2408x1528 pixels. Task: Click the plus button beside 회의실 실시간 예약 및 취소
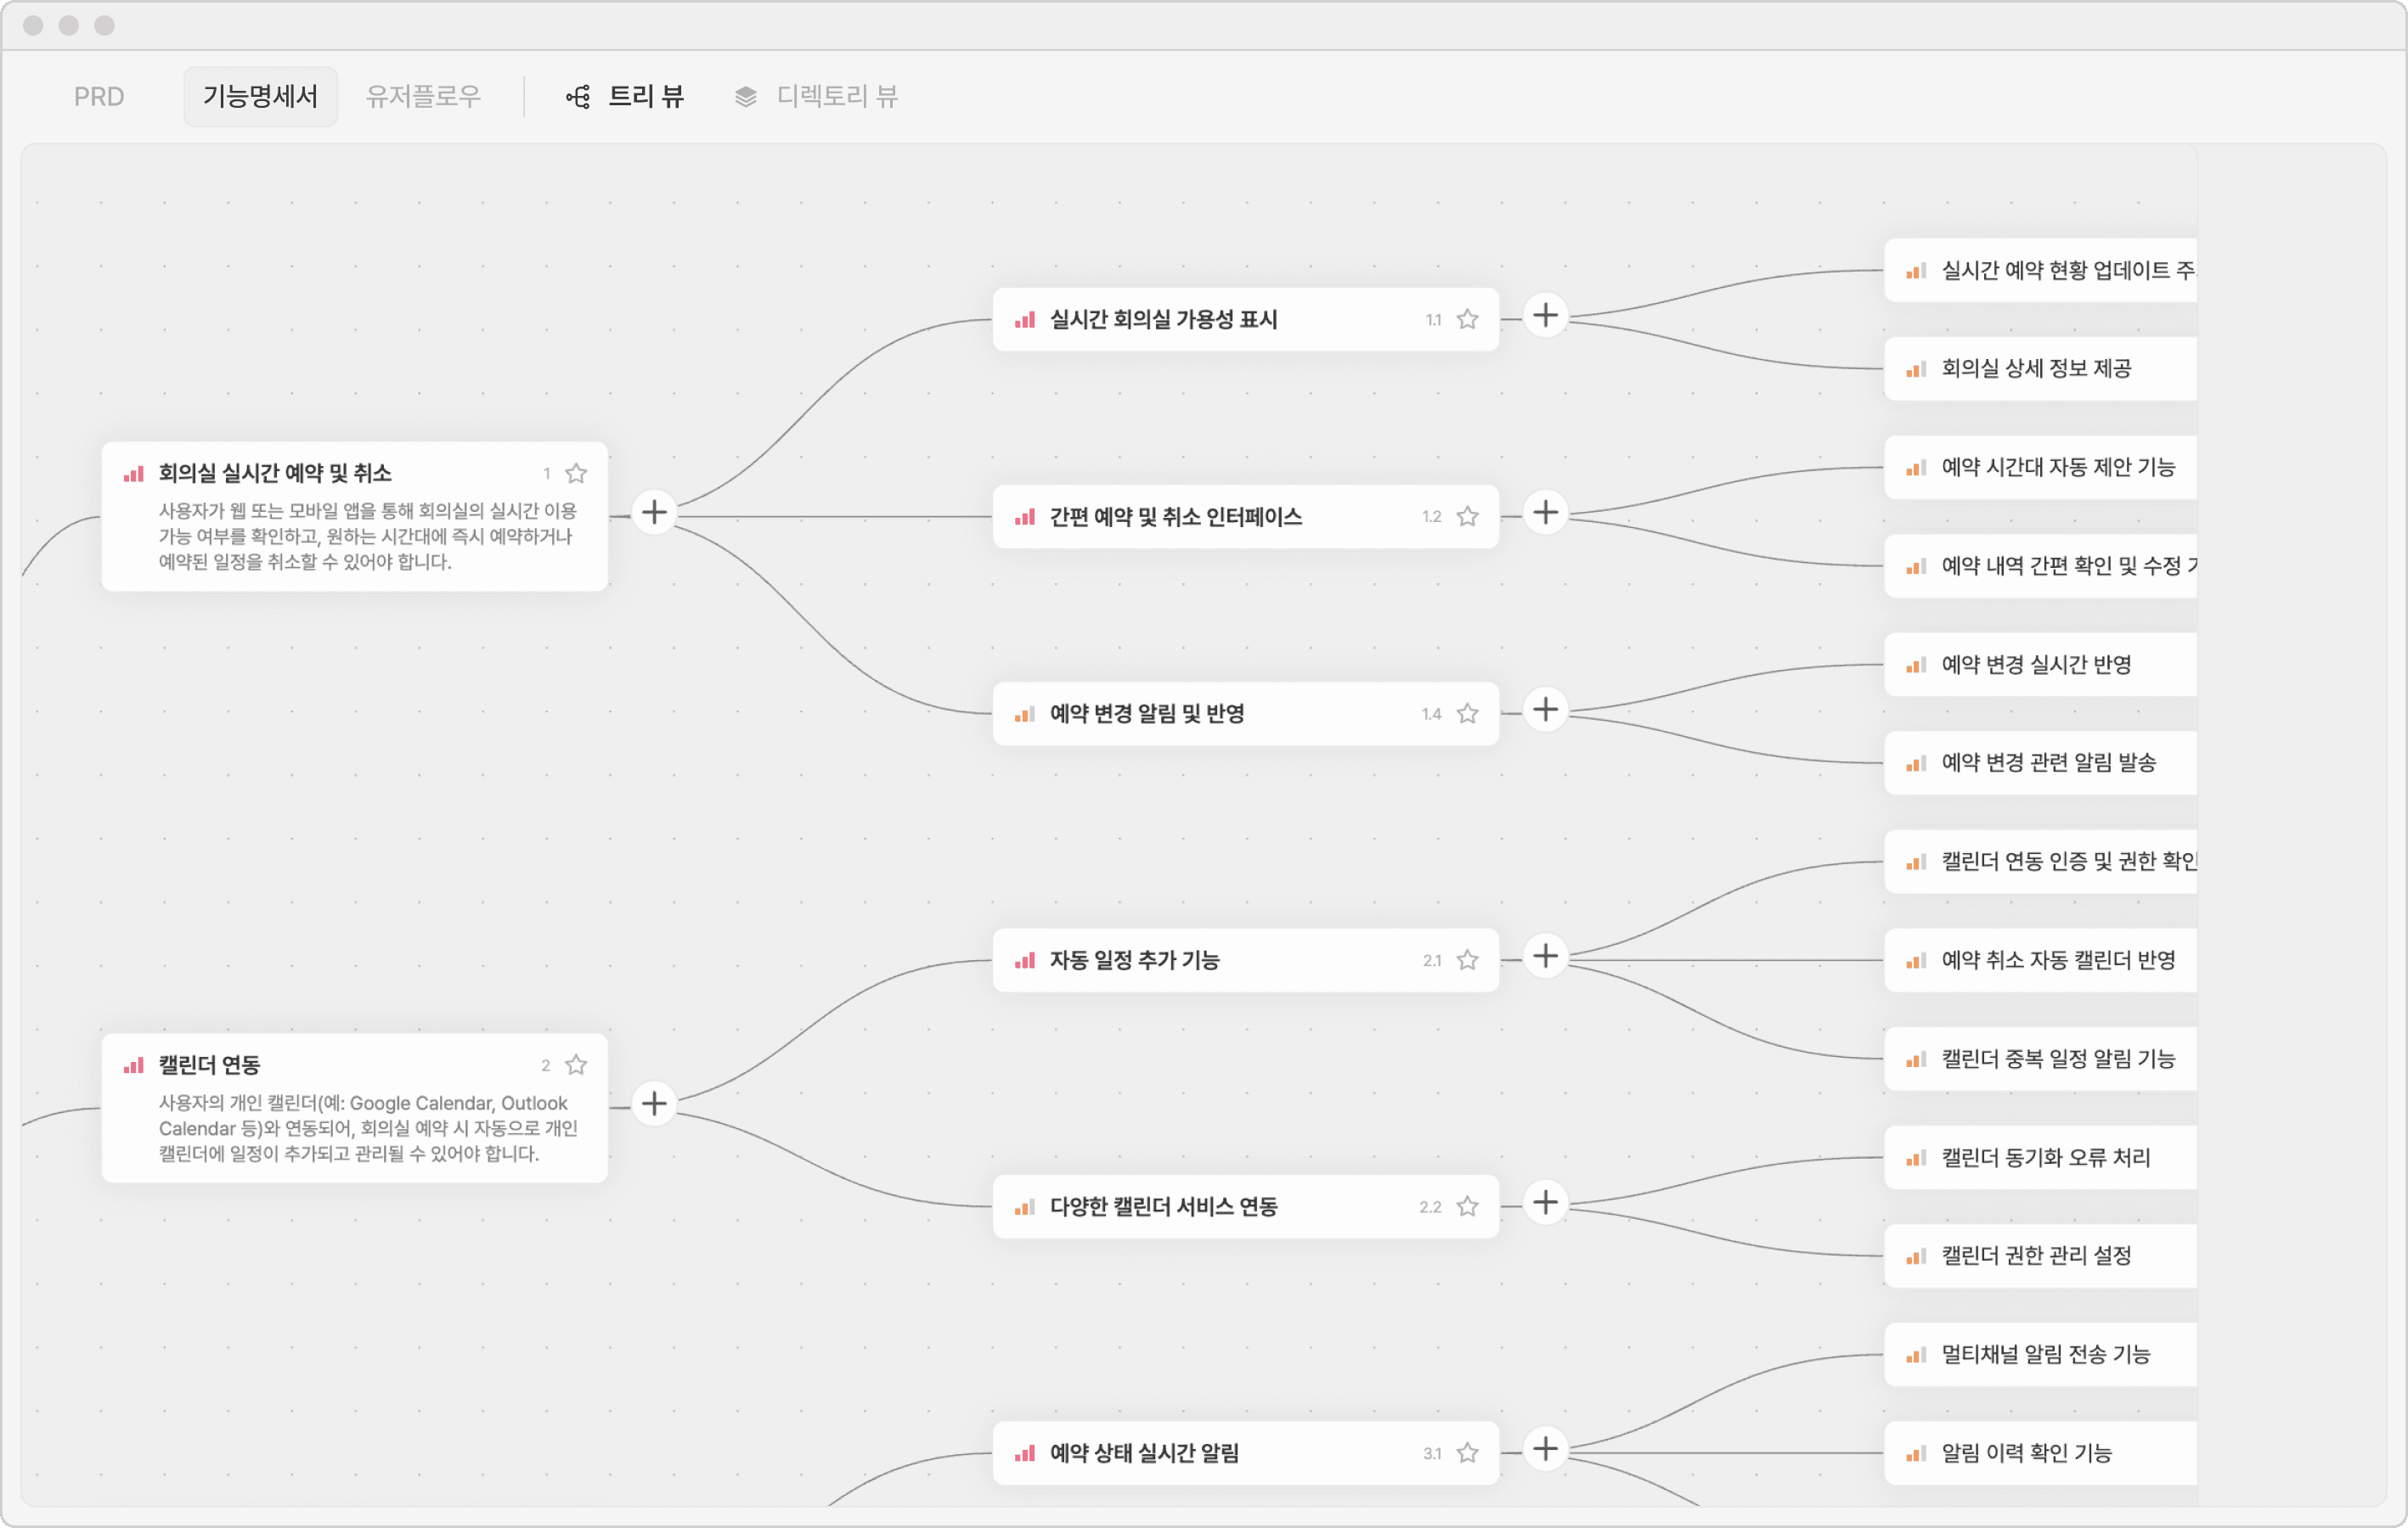[654, 513]
